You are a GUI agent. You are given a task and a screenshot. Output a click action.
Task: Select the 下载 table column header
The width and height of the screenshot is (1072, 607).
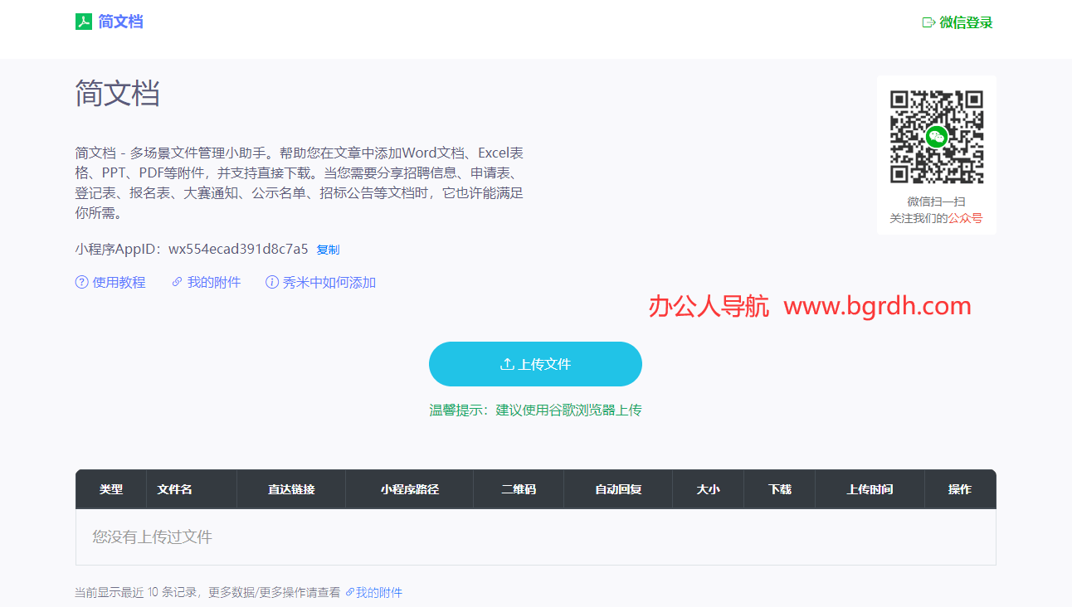pyautogui.click(x=779, y=489)
